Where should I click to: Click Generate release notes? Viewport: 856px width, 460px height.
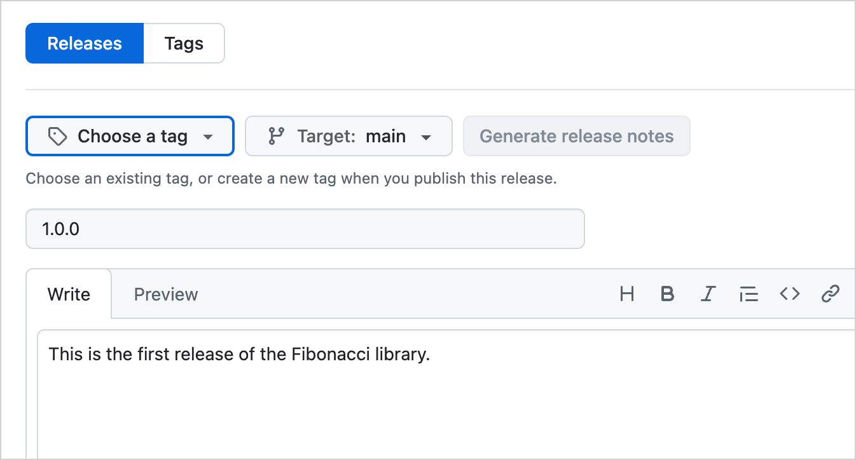(576, 135)
